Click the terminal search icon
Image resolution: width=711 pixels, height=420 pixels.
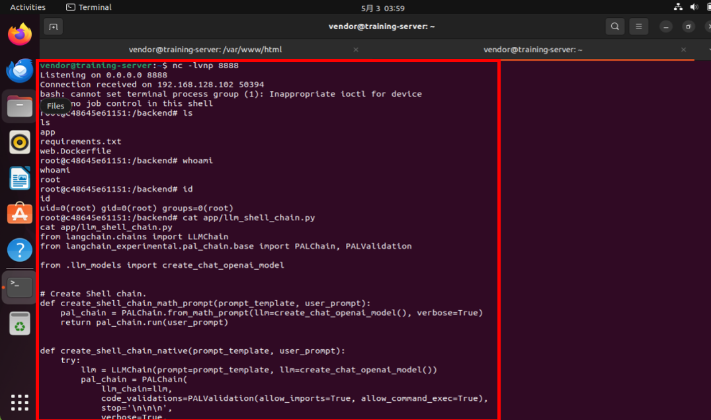[615, 26]
